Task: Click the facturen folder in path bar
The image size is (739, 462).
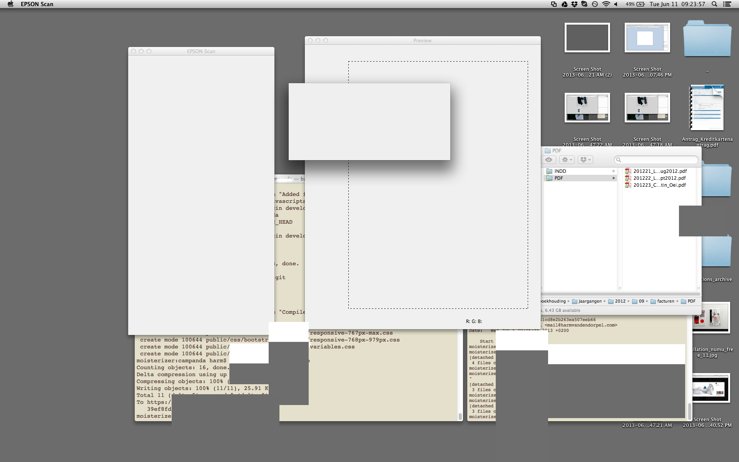Action: [x=665, y=301]
